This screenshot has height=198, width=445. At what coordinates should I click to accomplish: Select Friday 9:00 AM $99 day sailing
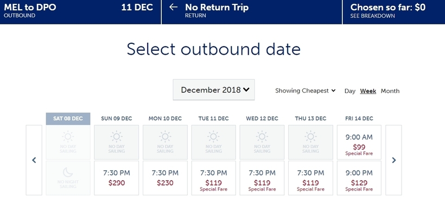click(x=359, y=142)
